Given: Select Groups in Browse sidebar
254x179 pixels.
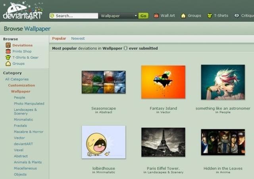Looking at the screenshot, I should pos(19,64).
